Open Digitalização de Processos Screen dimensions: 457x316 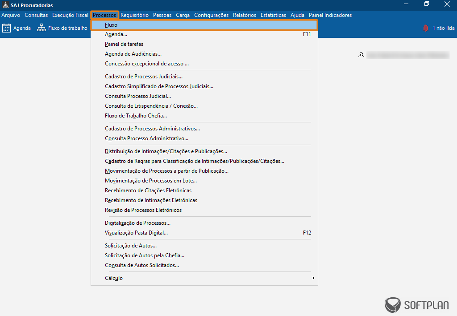click(137, 223)
